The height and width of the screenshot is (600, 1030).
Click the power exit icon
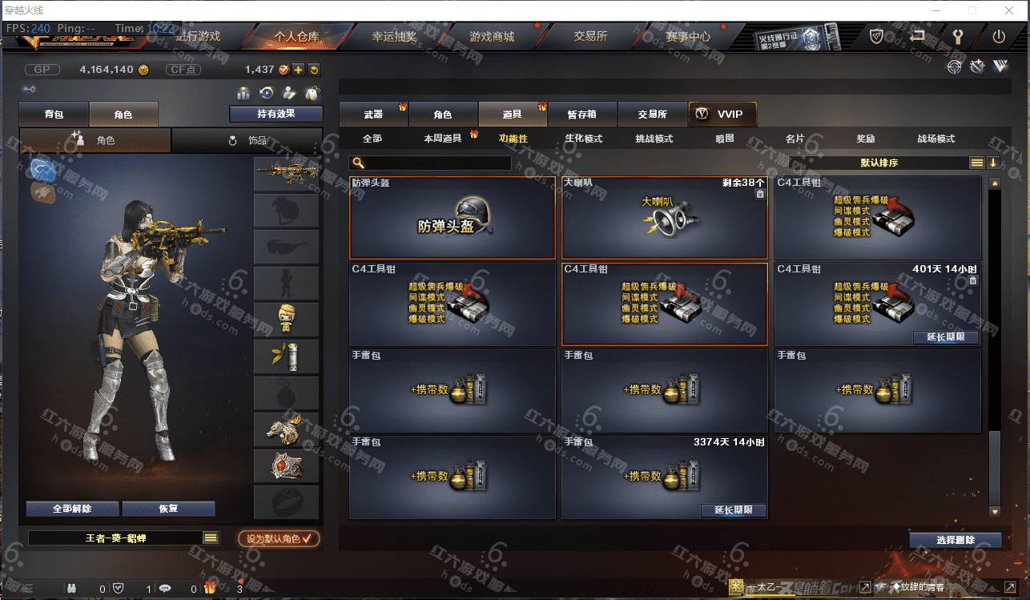coord(999,37)
